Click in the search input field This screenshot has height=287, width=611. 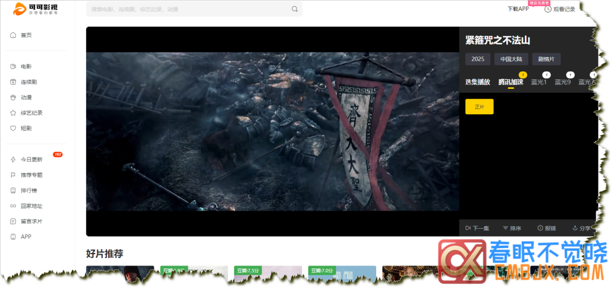pos(187,9)
